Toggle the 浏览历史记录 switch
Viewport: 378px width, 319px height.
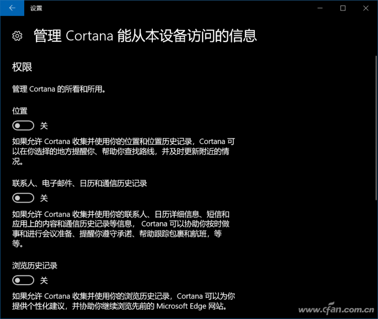pyautogui.click(x=23, y=280)
